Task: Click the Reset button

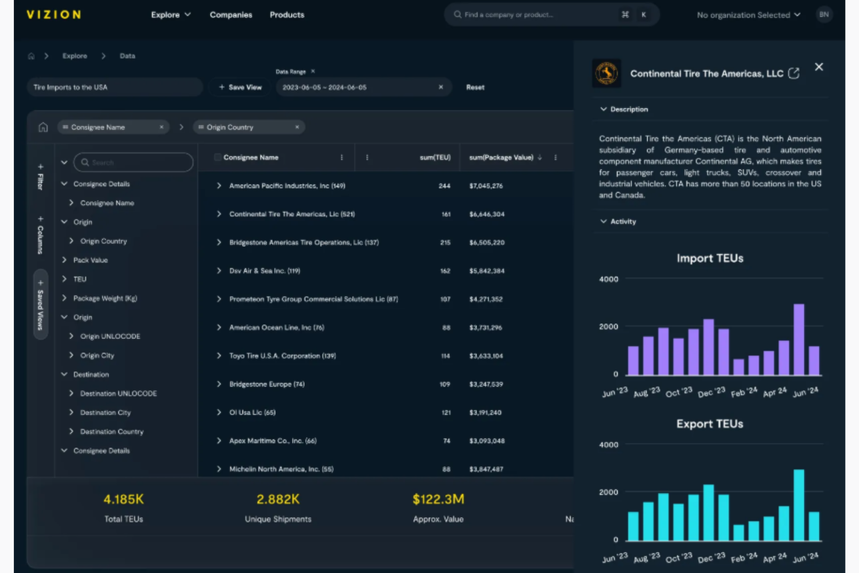Action: click(x=475, y=87)
